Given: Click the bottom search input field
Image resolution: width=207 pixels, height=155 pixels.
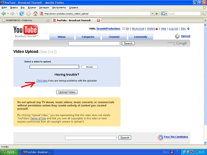Looking at the screenshot, I should (91, 138).
